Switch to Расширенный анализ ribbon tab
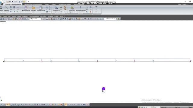This screenshot has width=193, height=108. tap(65, 4)
